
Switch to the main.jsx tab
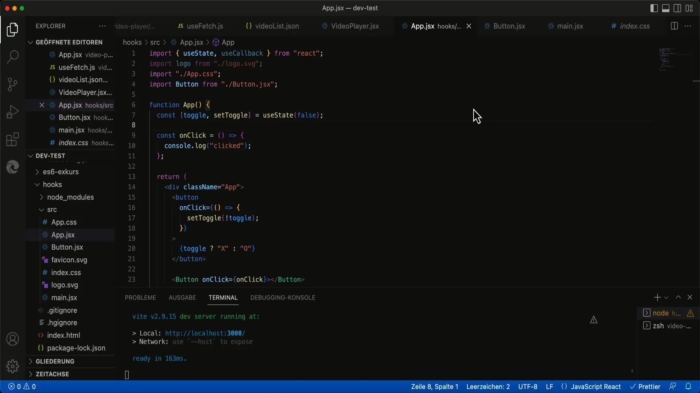[566, 26]
